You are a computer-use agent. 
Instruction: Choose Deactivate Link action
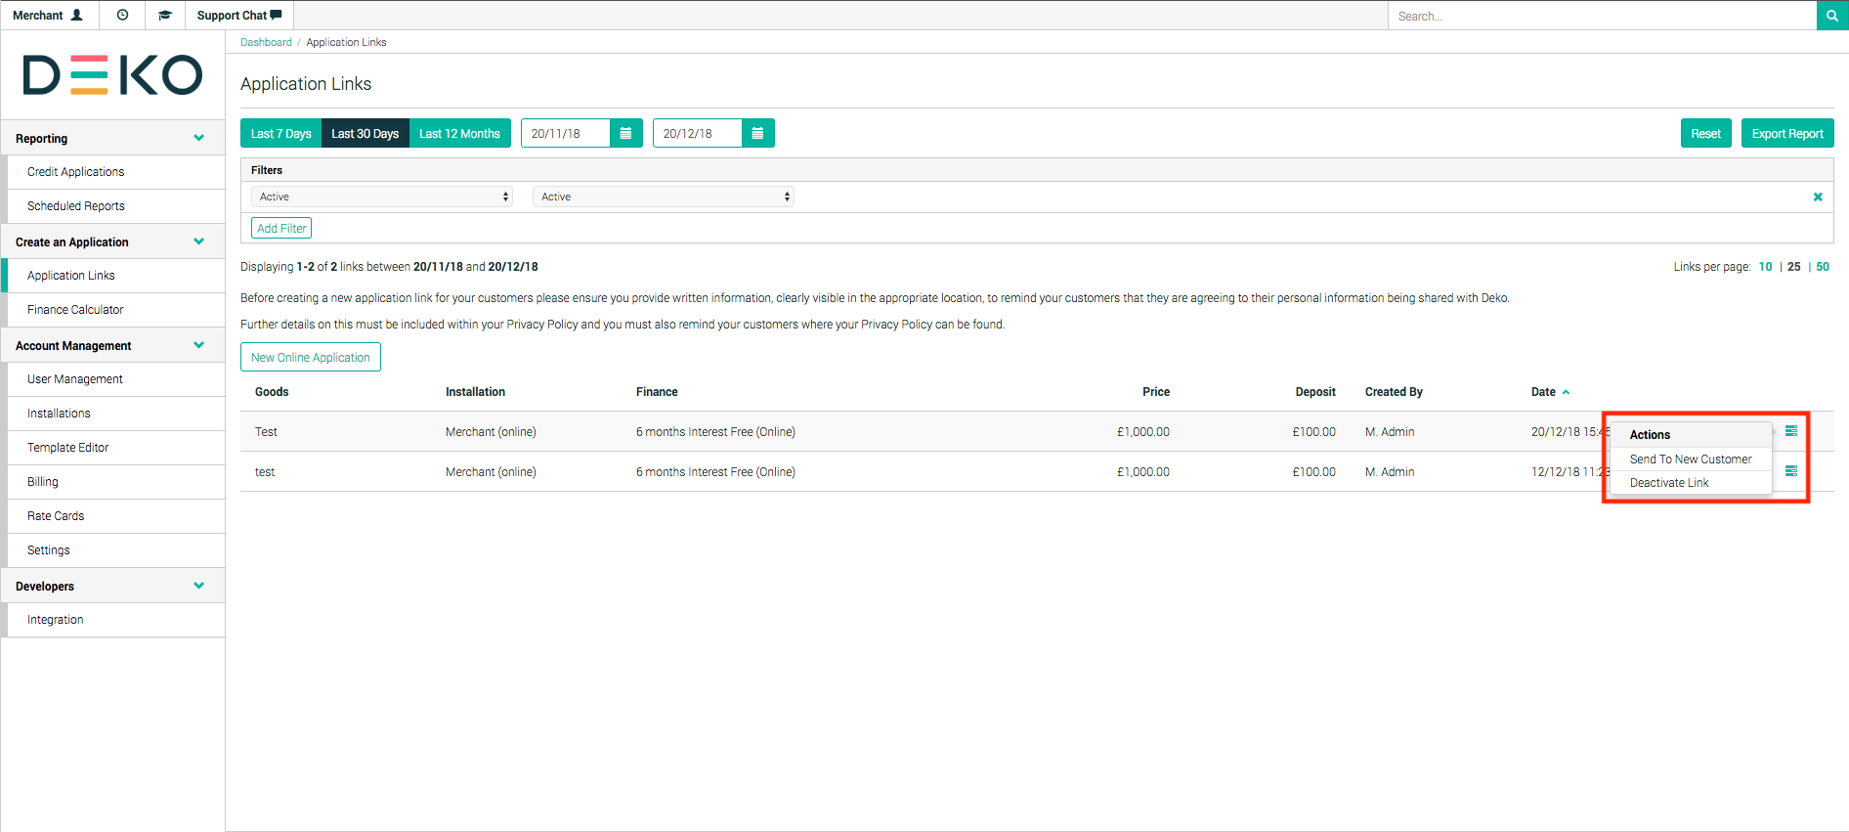pos(1691,483)
